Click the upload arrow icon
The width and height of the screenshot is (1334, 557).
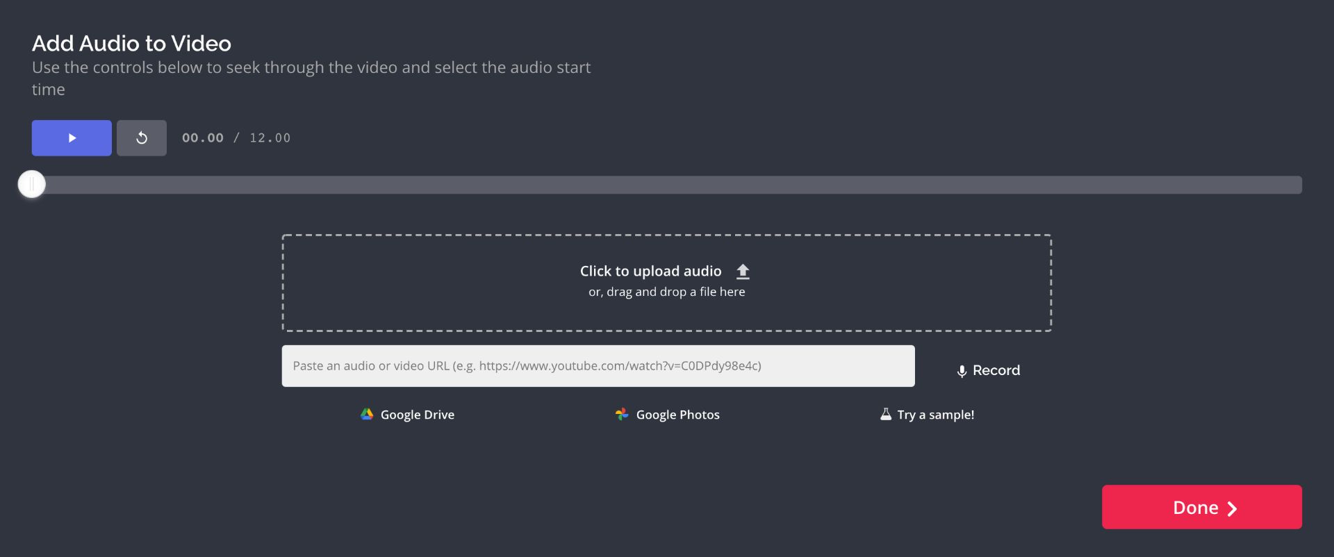(743, 272)
